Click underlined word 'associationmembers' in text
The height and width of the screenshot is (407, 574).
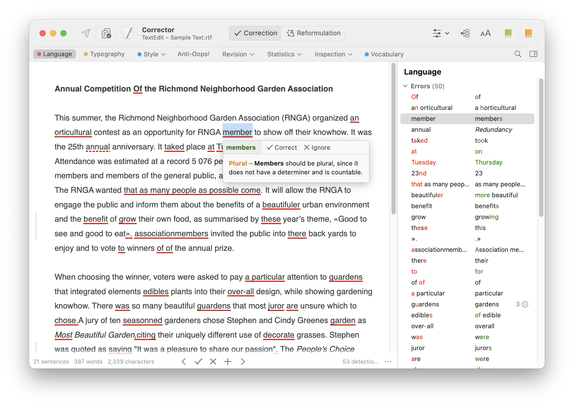(171, 234)
